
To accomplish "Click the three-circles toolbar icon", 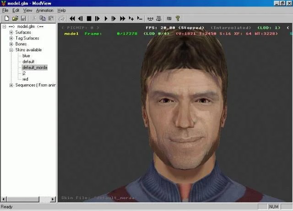I will pyautogui.click(x=150, y=18).
